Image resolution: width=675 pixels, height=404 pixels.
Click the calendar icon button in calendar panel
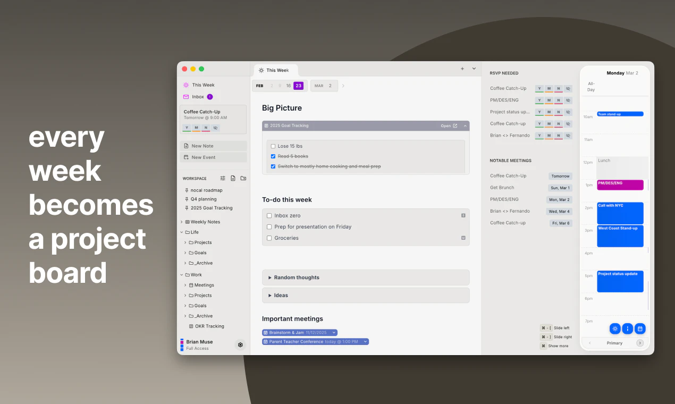tap(640, 329)
